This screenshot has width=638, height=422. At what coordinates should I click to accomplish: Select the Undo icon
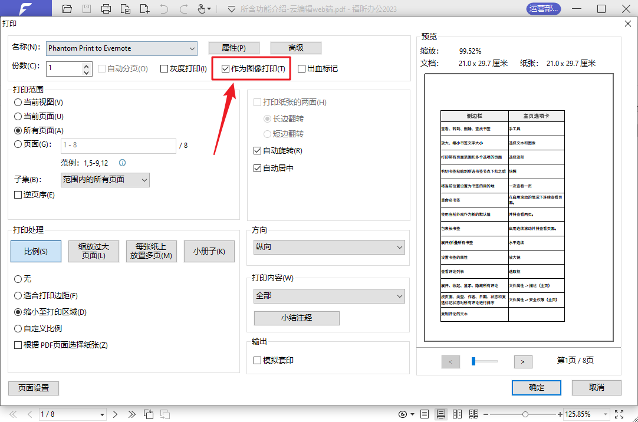pos(164,9)
